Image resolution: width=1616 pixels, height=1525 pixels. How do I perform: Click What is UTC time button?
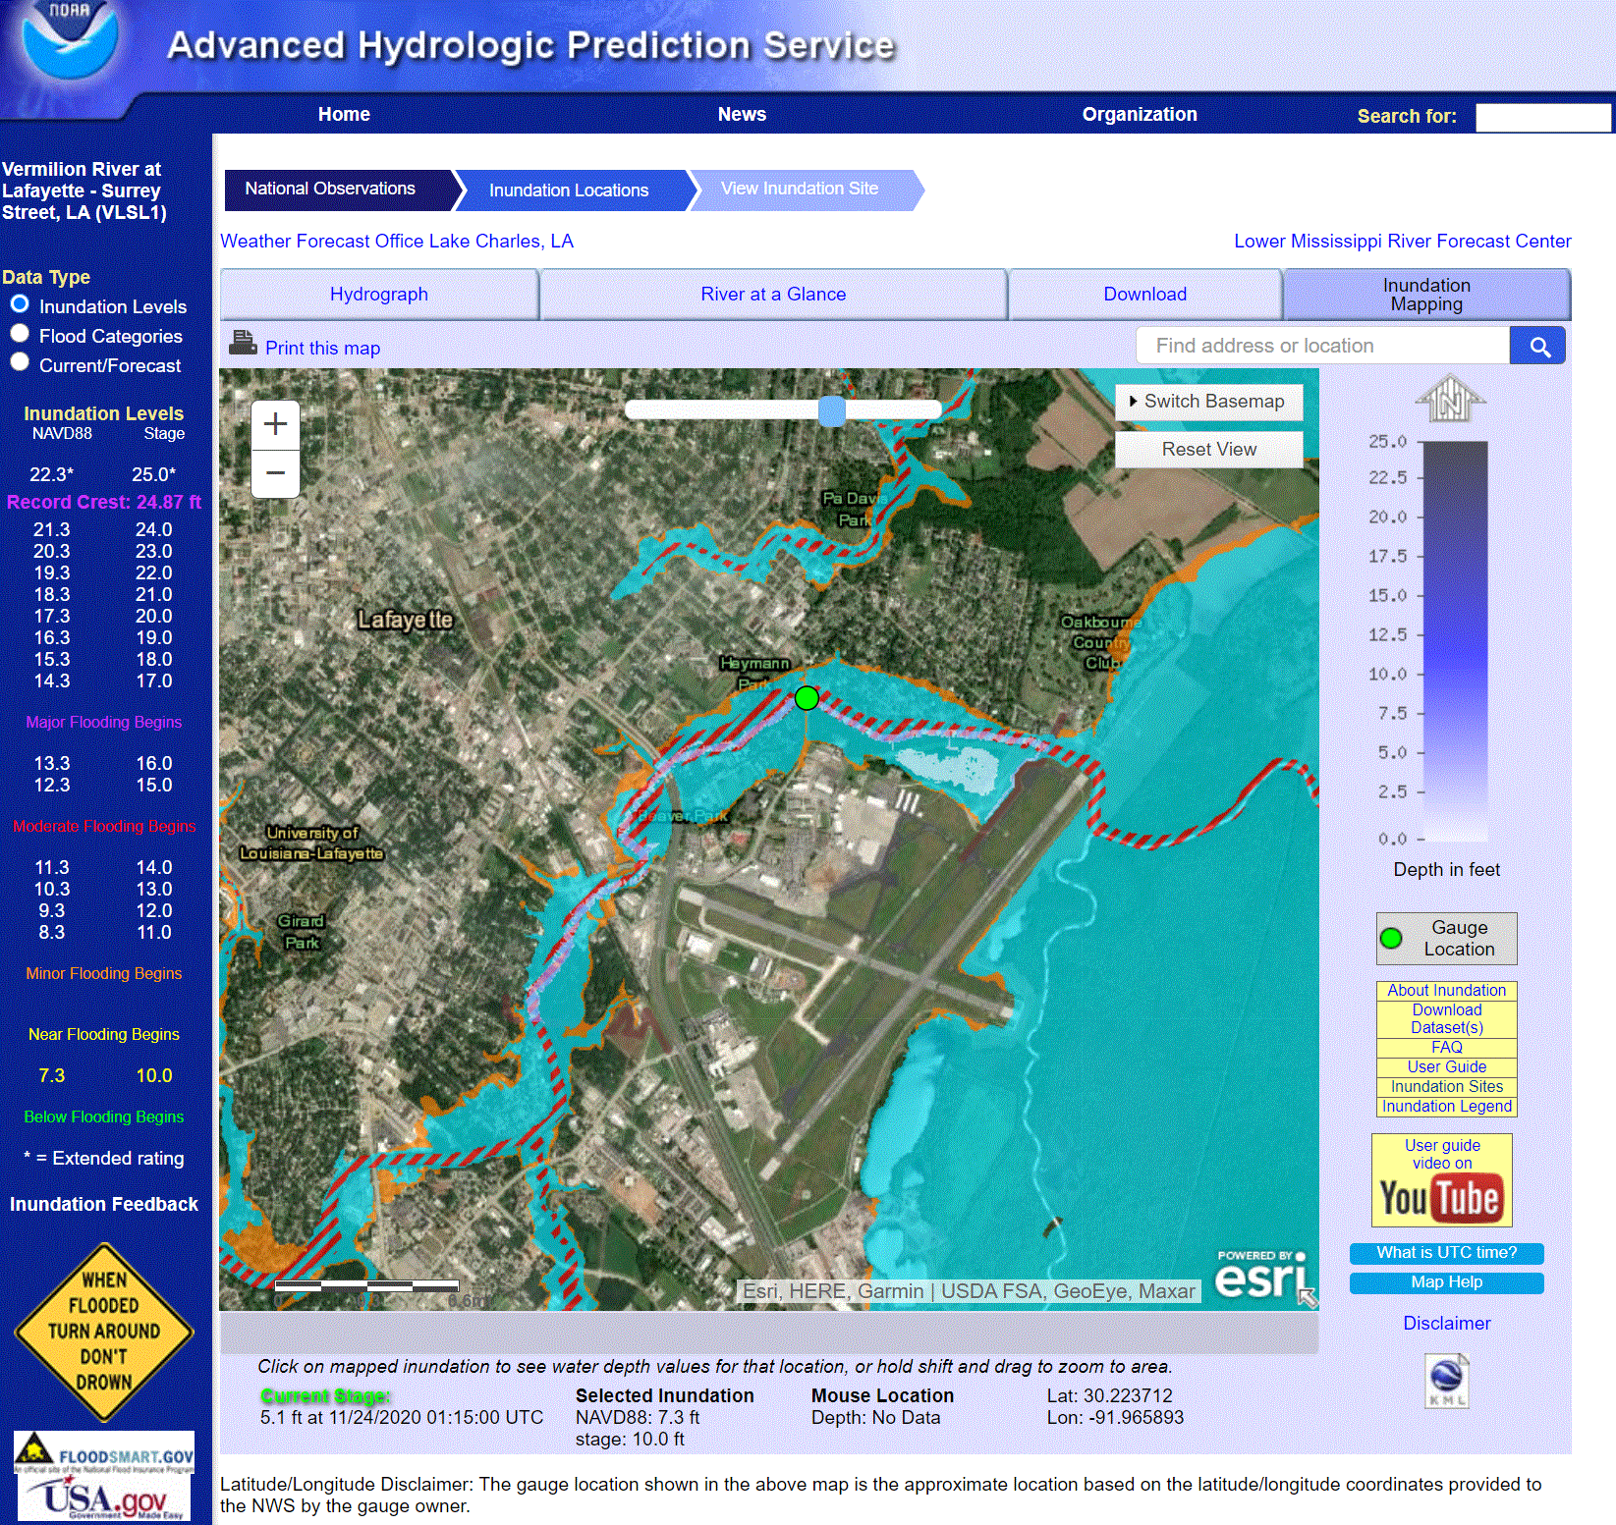point(1446,1253)
